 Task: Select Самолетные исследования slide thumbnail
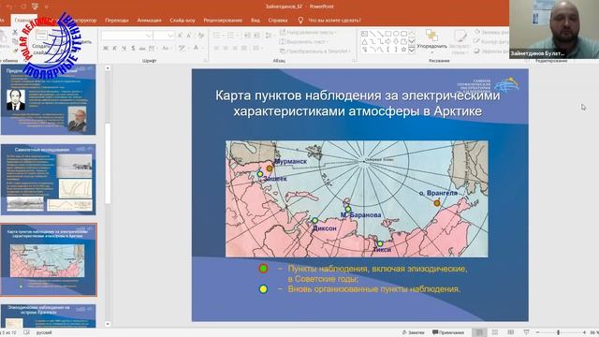[48, 180]
